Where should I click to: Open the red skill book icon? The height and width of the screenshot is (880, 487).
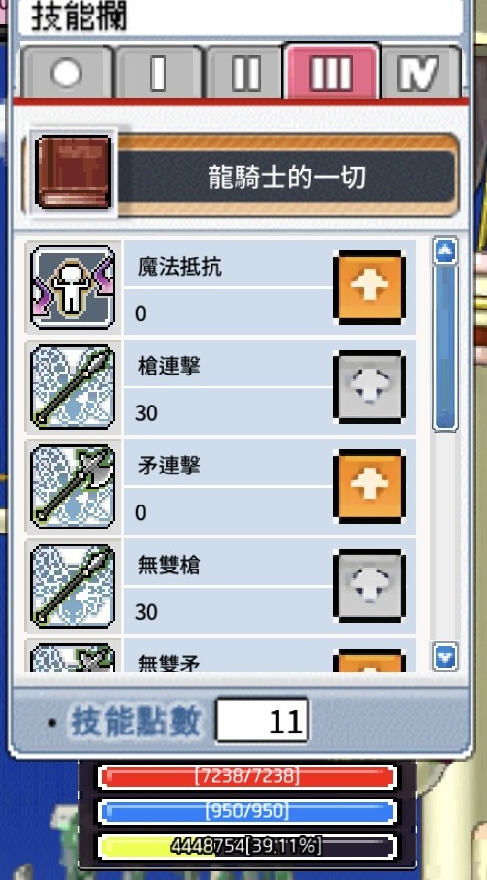click(73, 173)
